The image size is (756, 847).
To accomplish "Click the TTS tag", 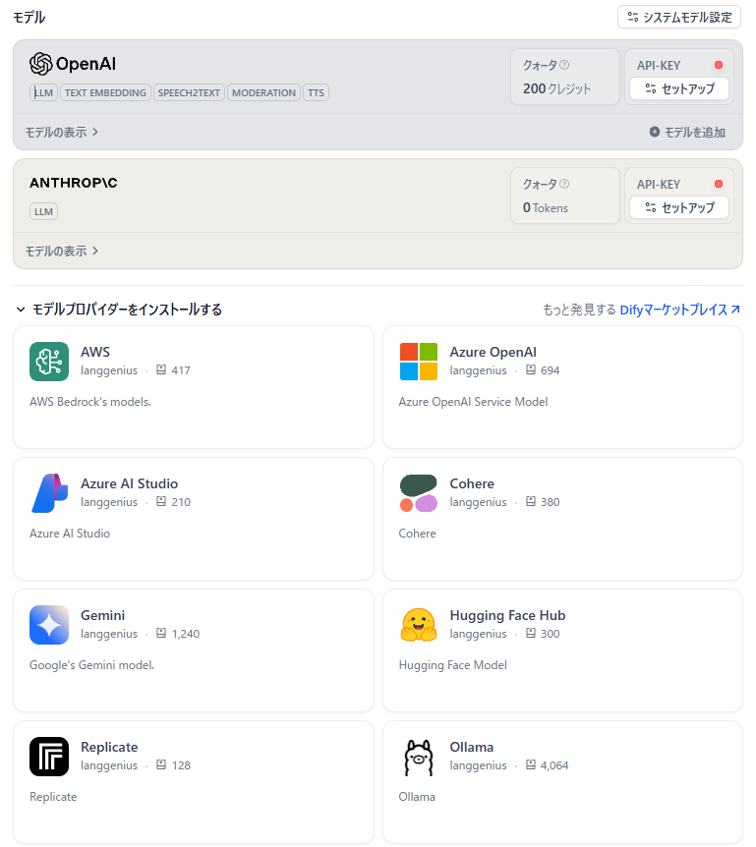I will (317, 92).
